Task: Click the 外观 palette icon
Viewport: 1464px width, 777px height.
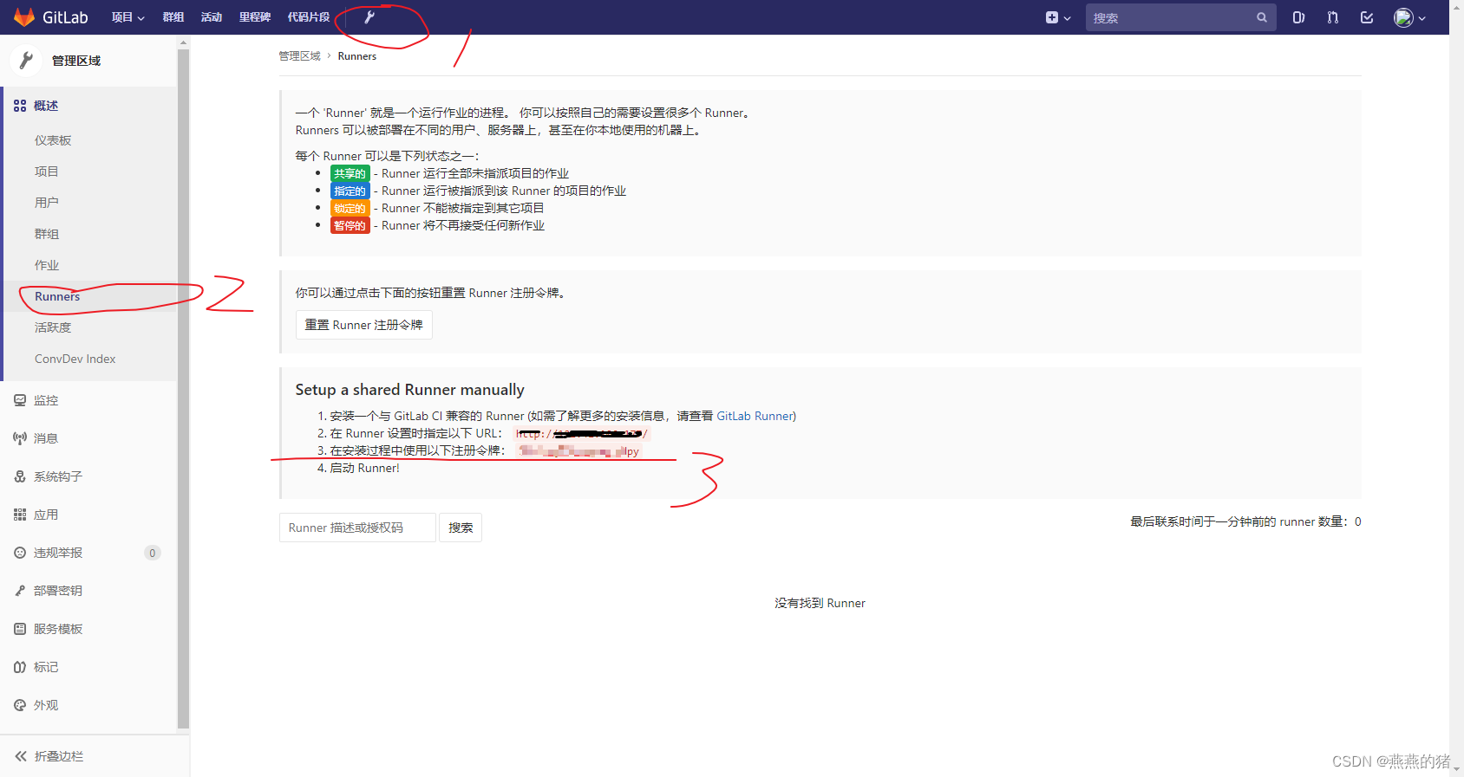Action: point(20,705)
